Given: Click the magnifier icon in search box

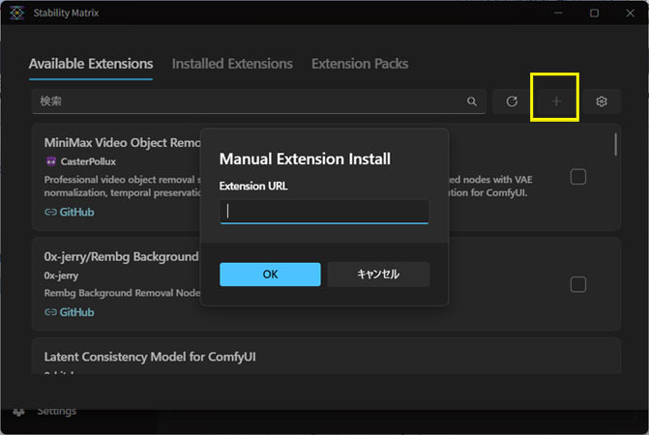Looking at the screenshot, I should tap(472, 101).
